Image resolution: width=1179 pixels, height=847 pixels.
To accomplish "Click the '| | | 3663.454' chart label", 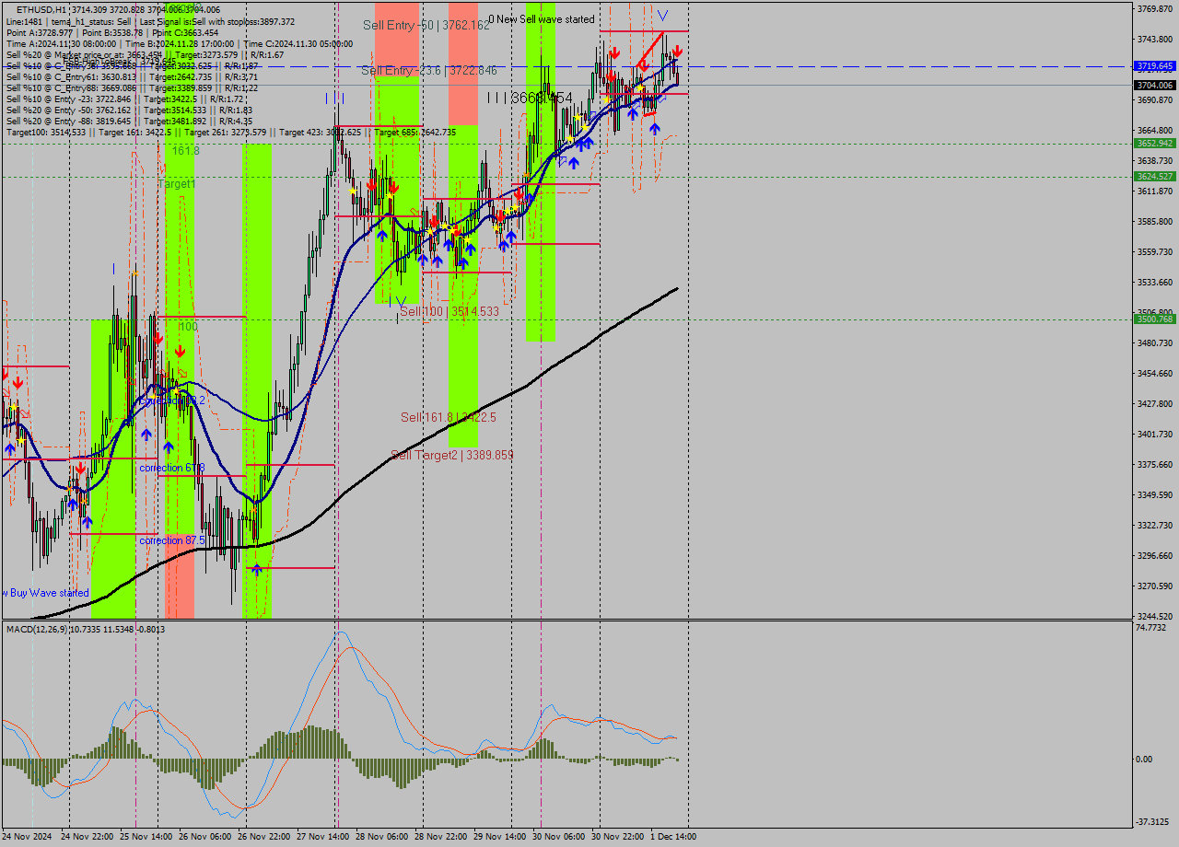I will (x=530, y=98).
